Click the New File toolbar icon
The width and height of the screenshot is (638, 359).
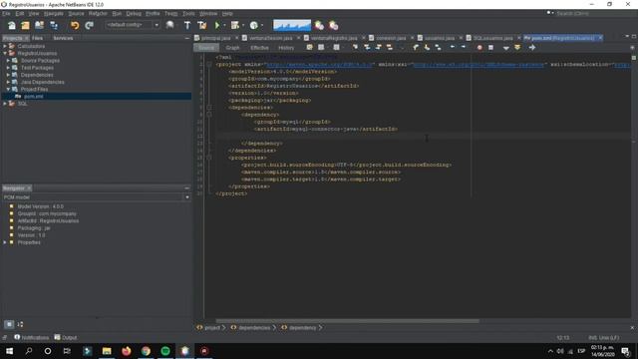pos(12,26)
